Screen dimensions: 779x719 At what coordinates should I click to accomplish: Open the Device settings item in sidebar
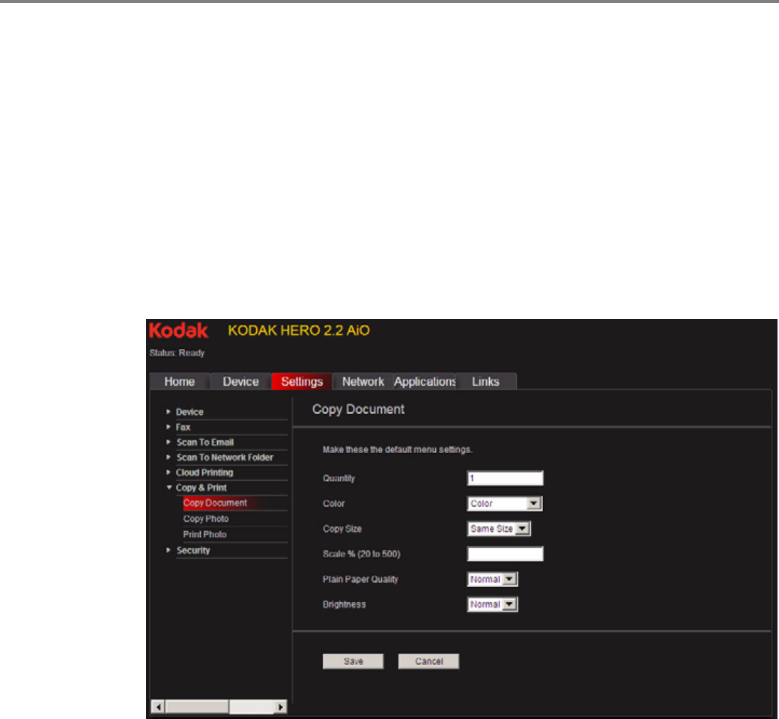[190, 412]
